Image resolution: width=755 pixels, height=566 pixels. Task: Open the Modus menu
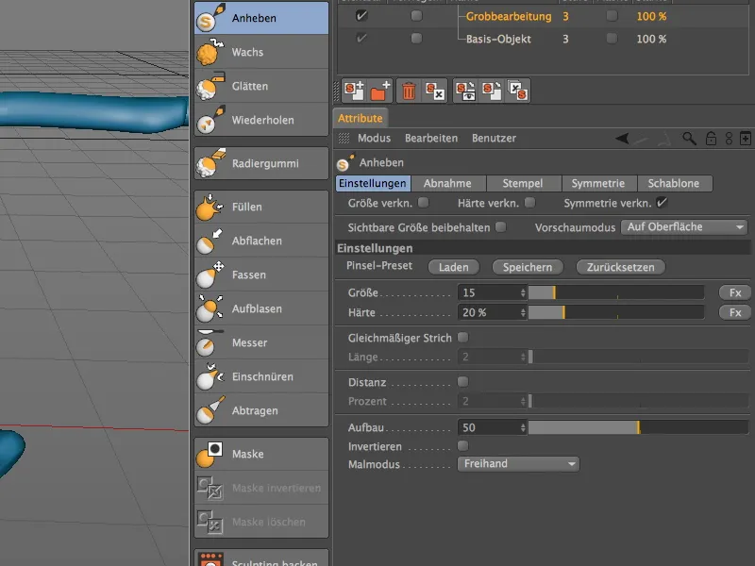click(x=374, y=138)
